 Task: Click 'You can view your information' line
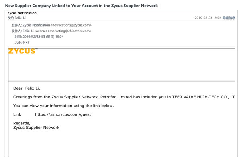[63, 106]
